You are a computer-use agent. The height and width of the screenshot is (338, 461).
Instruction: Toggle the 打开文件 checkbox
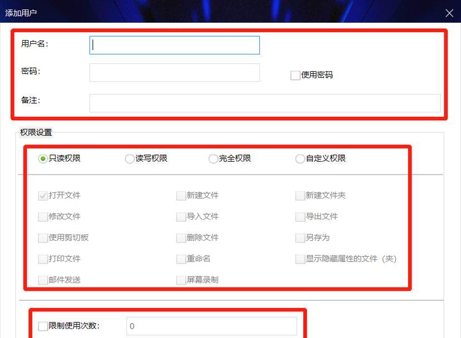43,196
